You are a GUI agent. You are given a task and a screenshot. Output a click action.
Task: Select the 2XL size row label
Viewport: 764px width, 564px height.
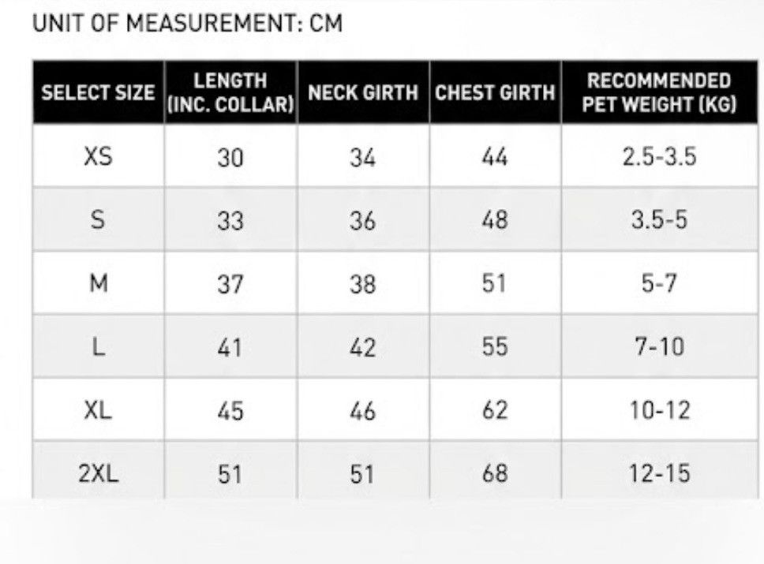coord(99,473)
